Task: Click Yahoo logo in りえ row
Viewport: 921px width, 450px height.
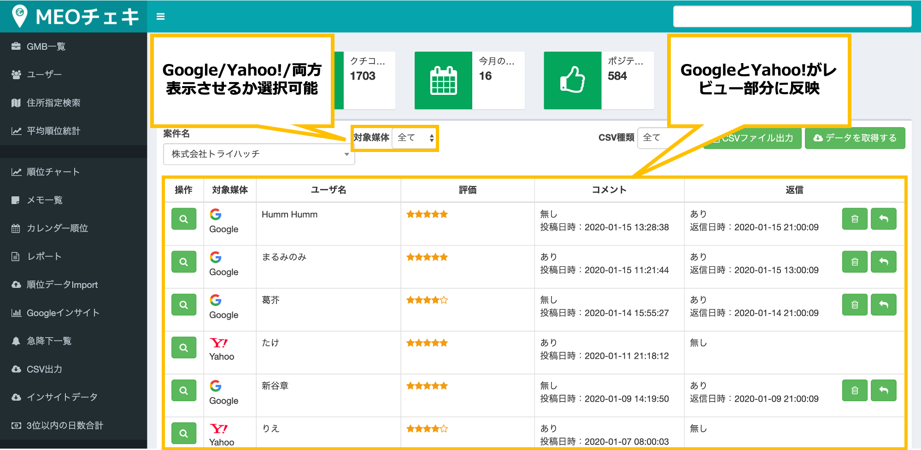Action: point(219,428)
